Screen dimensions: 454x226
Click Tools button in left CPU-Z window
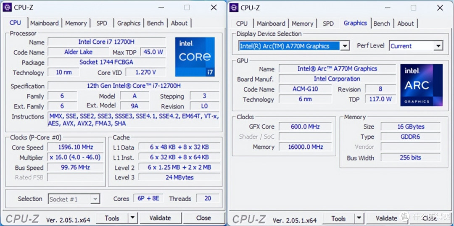click(112, 218)
